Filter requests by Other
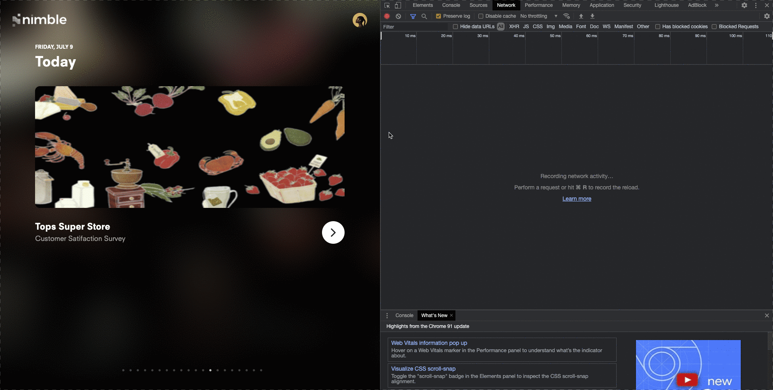Viewport: 773px width, 390px height. pos(643,27)
